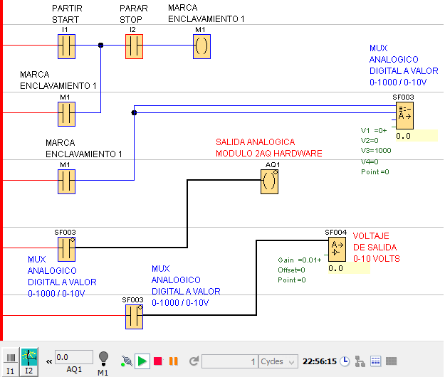Click the 'V3=1000' parameter text
Viewport: 445px width, 377px height.
(x=376, y=150)
